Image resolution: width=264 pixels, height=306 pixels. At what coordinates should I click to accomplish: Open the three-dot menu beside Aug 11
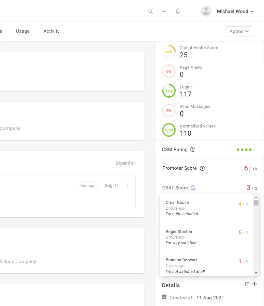tap(127, 185)
